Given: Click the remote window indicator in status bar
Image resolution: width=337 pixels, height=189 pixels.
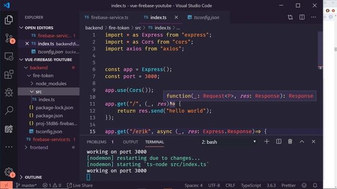Looking at the screenshot, I should coord(6,185).
